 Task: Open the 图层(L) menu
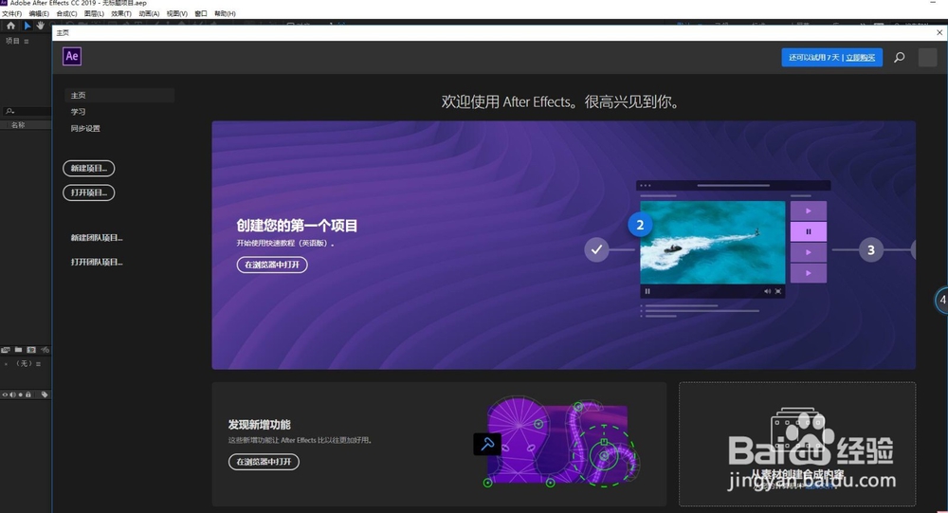pos(94,13)
